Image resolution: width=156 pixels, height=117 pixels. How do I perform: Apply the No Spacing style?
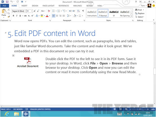[x=125, y=13]
